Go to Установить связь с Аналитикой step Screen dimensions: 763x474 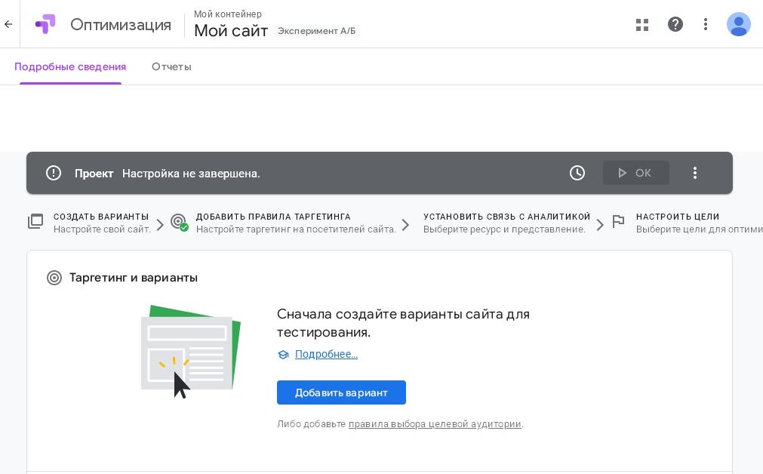pyautogui.click(x=506, y=223)
